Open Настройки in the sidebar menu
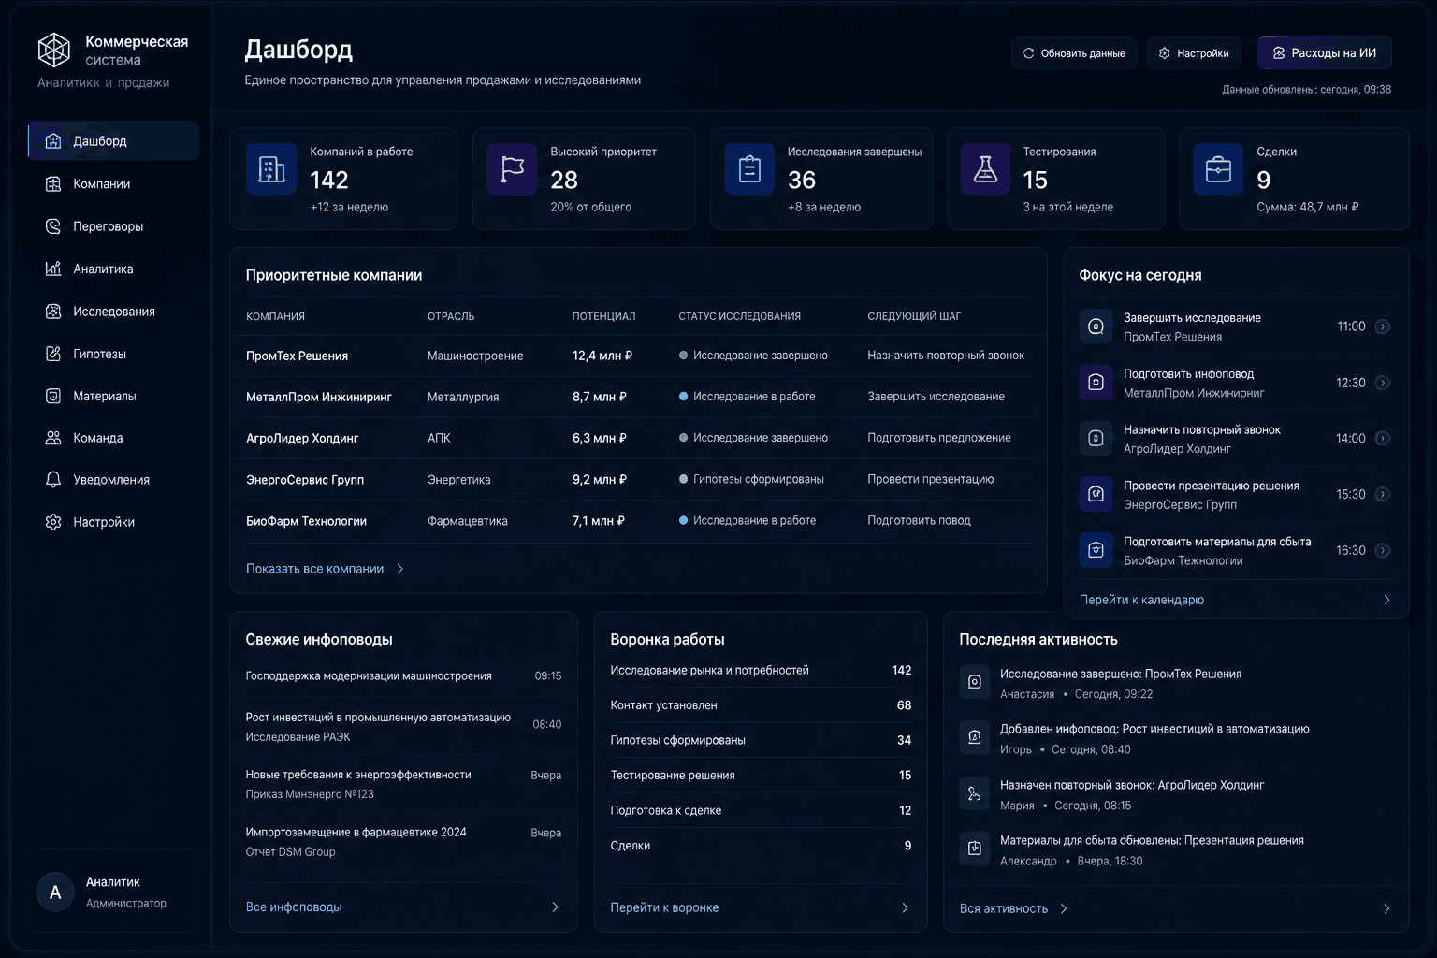The width and height of the screenshot is (1437, 958). 113,522
